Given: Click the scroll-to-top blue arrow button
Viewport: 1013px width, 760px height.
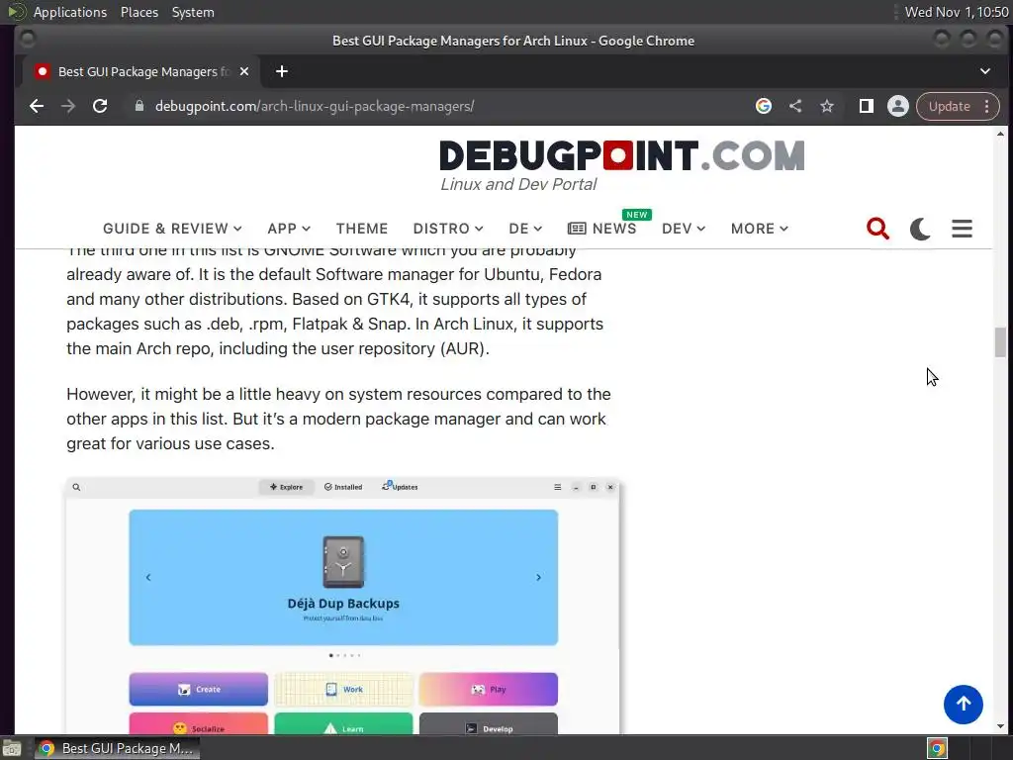Looking at the screenshot, I should (964, 705).
